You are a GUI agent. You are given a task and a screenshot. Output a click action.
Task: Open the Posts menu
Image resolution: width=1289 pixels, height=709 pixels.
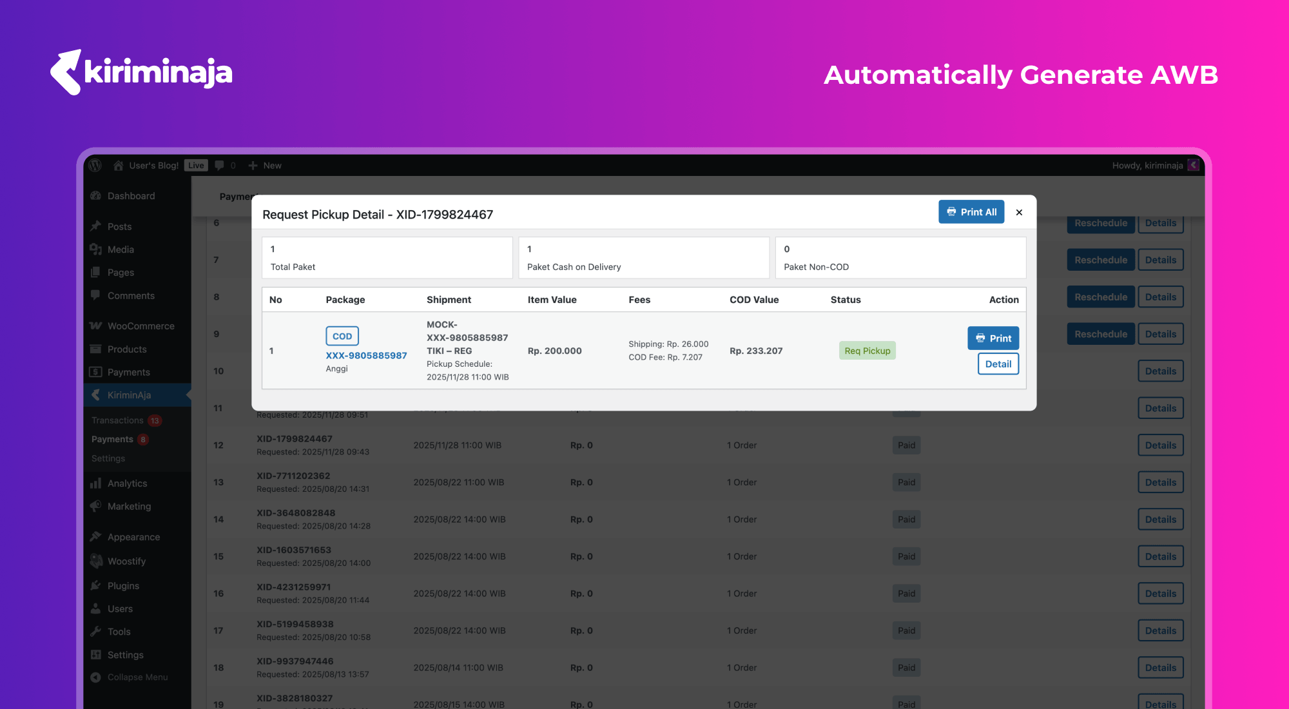pos(137,226)
